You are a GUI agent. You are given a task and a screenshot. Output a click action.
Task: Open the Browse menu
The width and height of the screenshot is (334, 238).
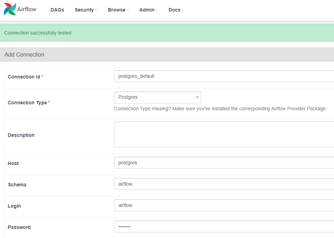(x=118, y=10)
